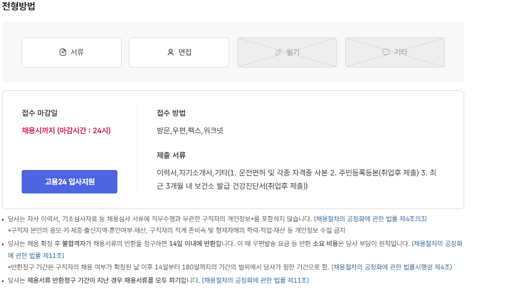Click the disabled 기타 method box
This screenshot has height=308, width=510.
394,52
